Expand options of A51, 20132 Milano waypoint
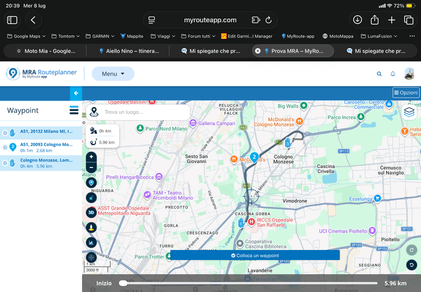 (x=5, y=133)
